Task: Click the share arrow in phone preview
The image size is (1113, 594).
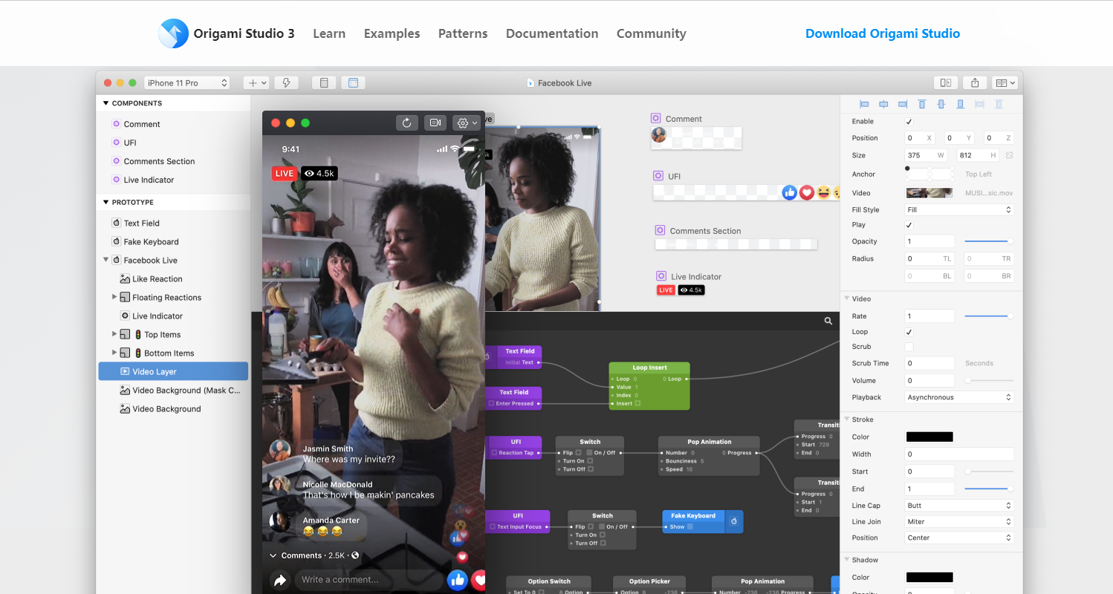Action: click(x=280, y=581)
